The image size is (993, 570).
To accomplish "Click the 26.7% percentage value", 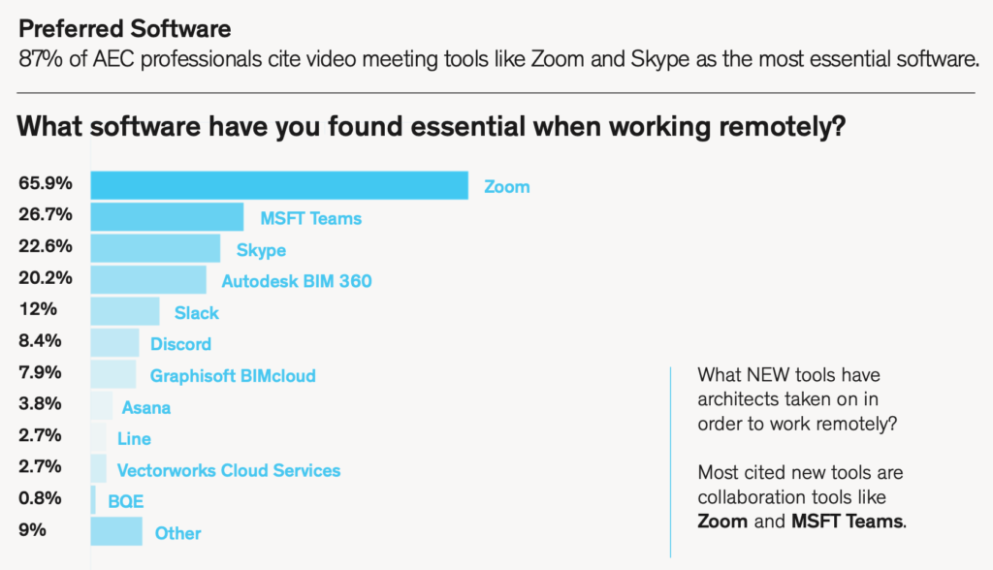I will pyautogui.click(x=42, y=214).
